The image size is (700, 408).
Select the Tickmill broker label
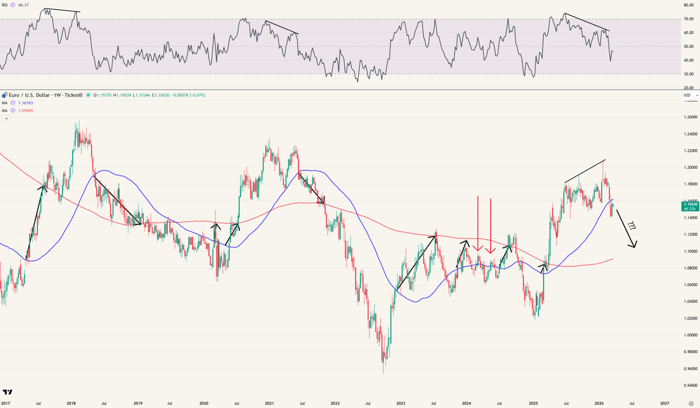73,95
